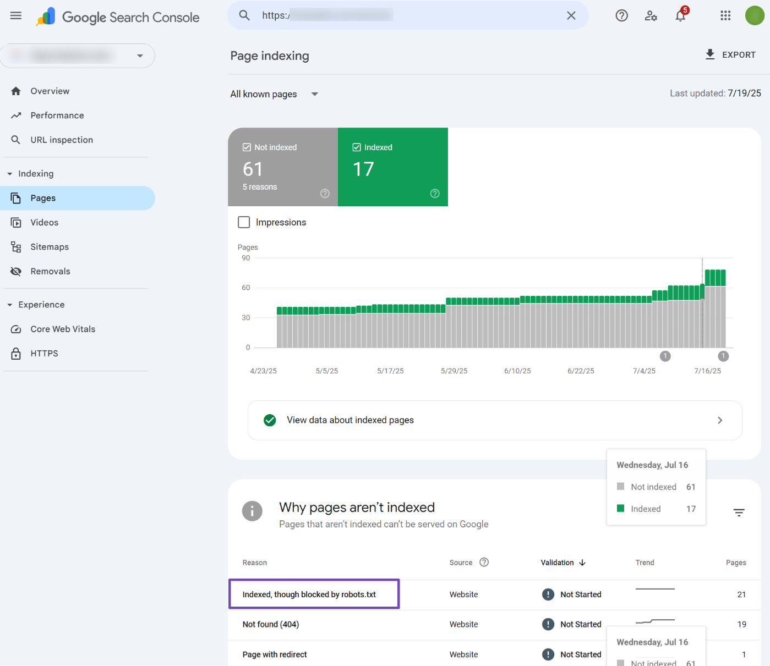This screenshot has height=666, width=770.
Task: Collapse the Indexing section
Action: [10, 174]
